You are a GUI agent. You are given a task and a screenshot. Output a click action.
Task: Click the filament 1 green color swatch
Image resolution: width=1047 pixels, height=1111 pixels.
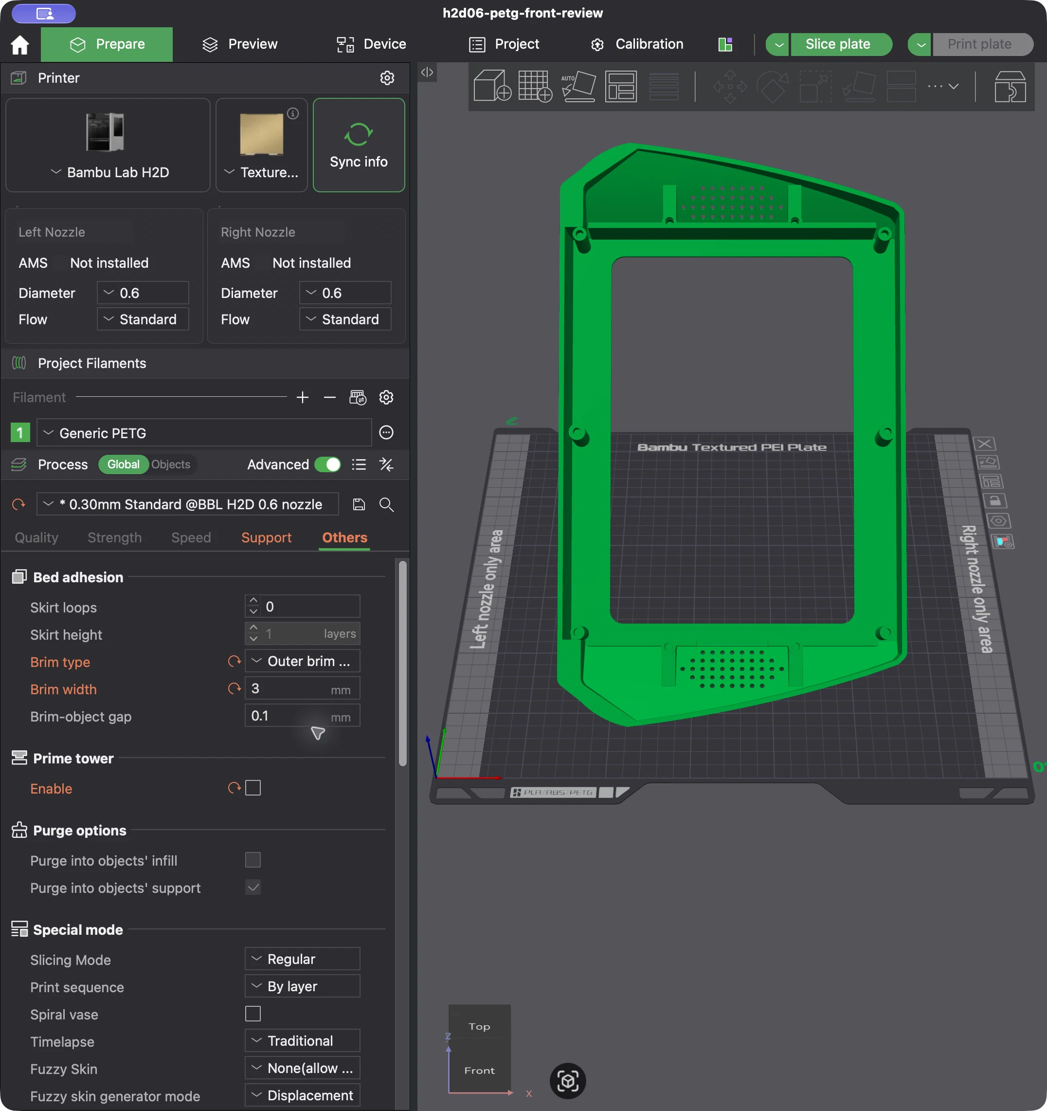coord(20,432)
